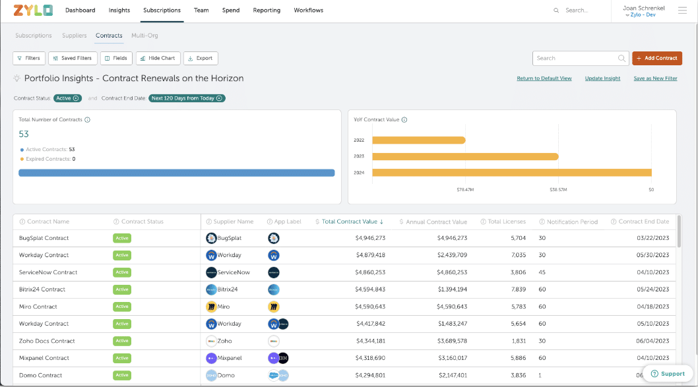
Task: Click the Zylo logo icon
Action: click(32, 11)
